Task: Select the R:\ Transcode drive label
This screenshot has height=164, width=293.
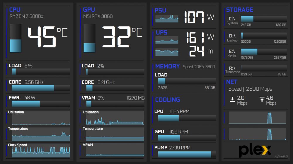Action: 233,69
